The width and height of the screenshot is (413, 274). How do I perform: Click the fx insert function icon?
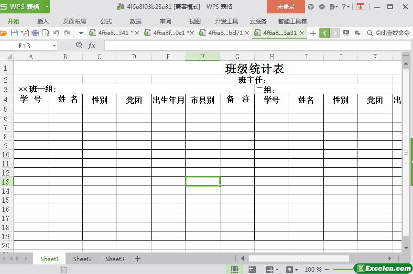[91, 45]
